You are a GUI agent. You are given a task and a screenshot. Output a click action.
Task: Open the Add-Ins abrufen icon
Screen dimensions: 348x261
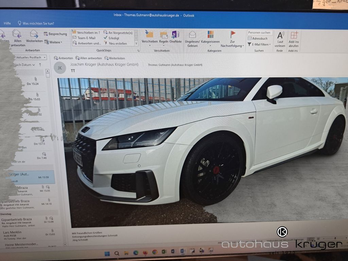(x=294, y=35)
